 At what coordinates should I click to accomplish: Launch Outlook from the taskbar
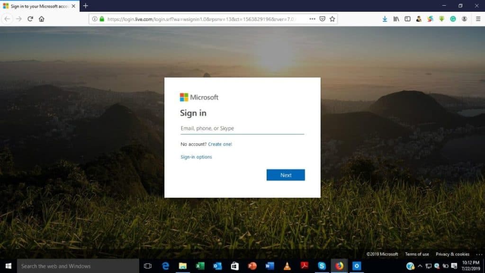pos(217,266)
